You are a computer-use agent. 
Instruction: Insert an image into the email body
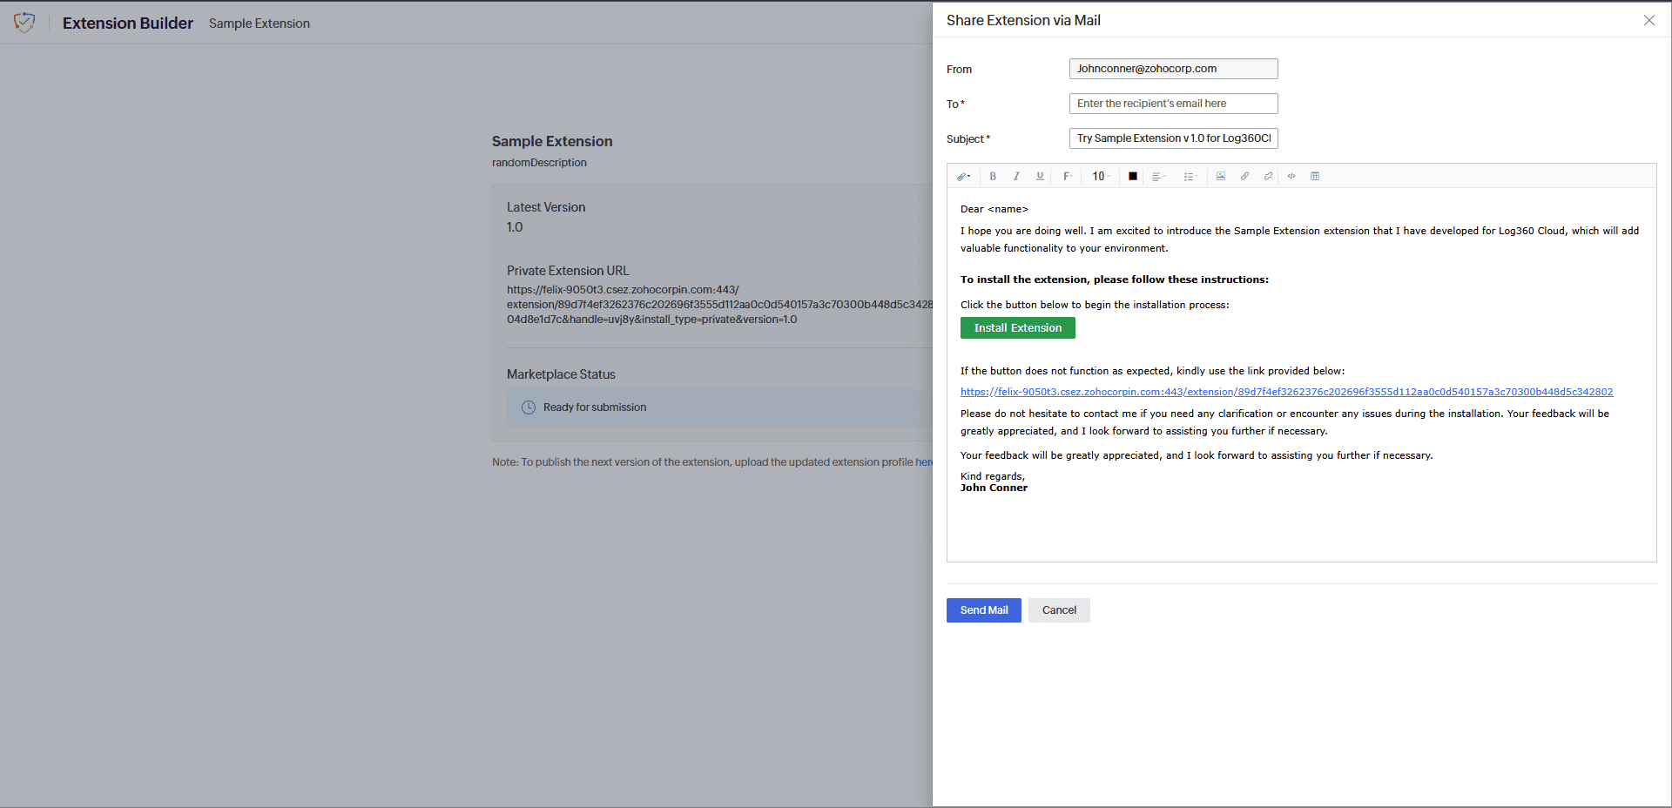(1221, 176)
